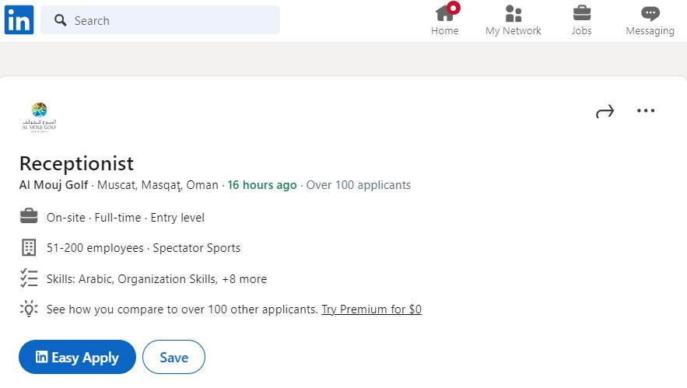
Task: Click the Easy Apply button
Action: [77, 357]
